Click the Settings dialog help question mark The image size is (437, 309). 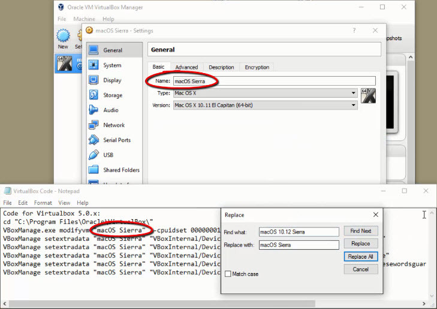[354, 31]
